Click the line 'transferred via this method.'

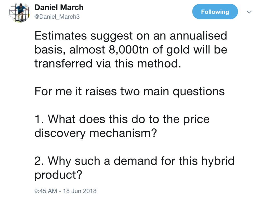(x=108, y=63)
